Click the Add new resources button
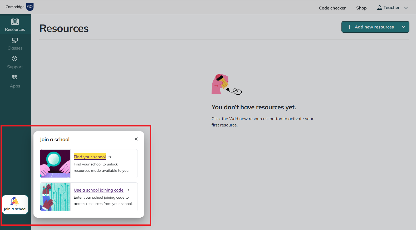The image size is (416, 230). tap(370, 27)
